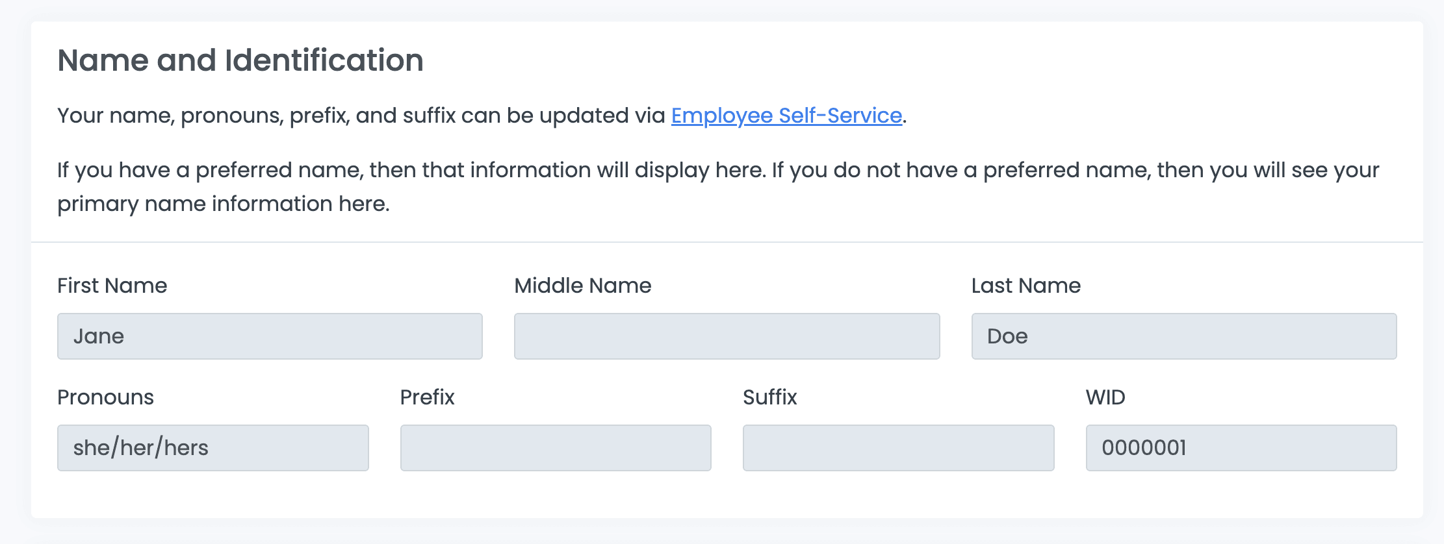The width and height of the screenshot is (1444, 544).
Task: Click the Name and Identification heading
Action: (x=240, y=60)
